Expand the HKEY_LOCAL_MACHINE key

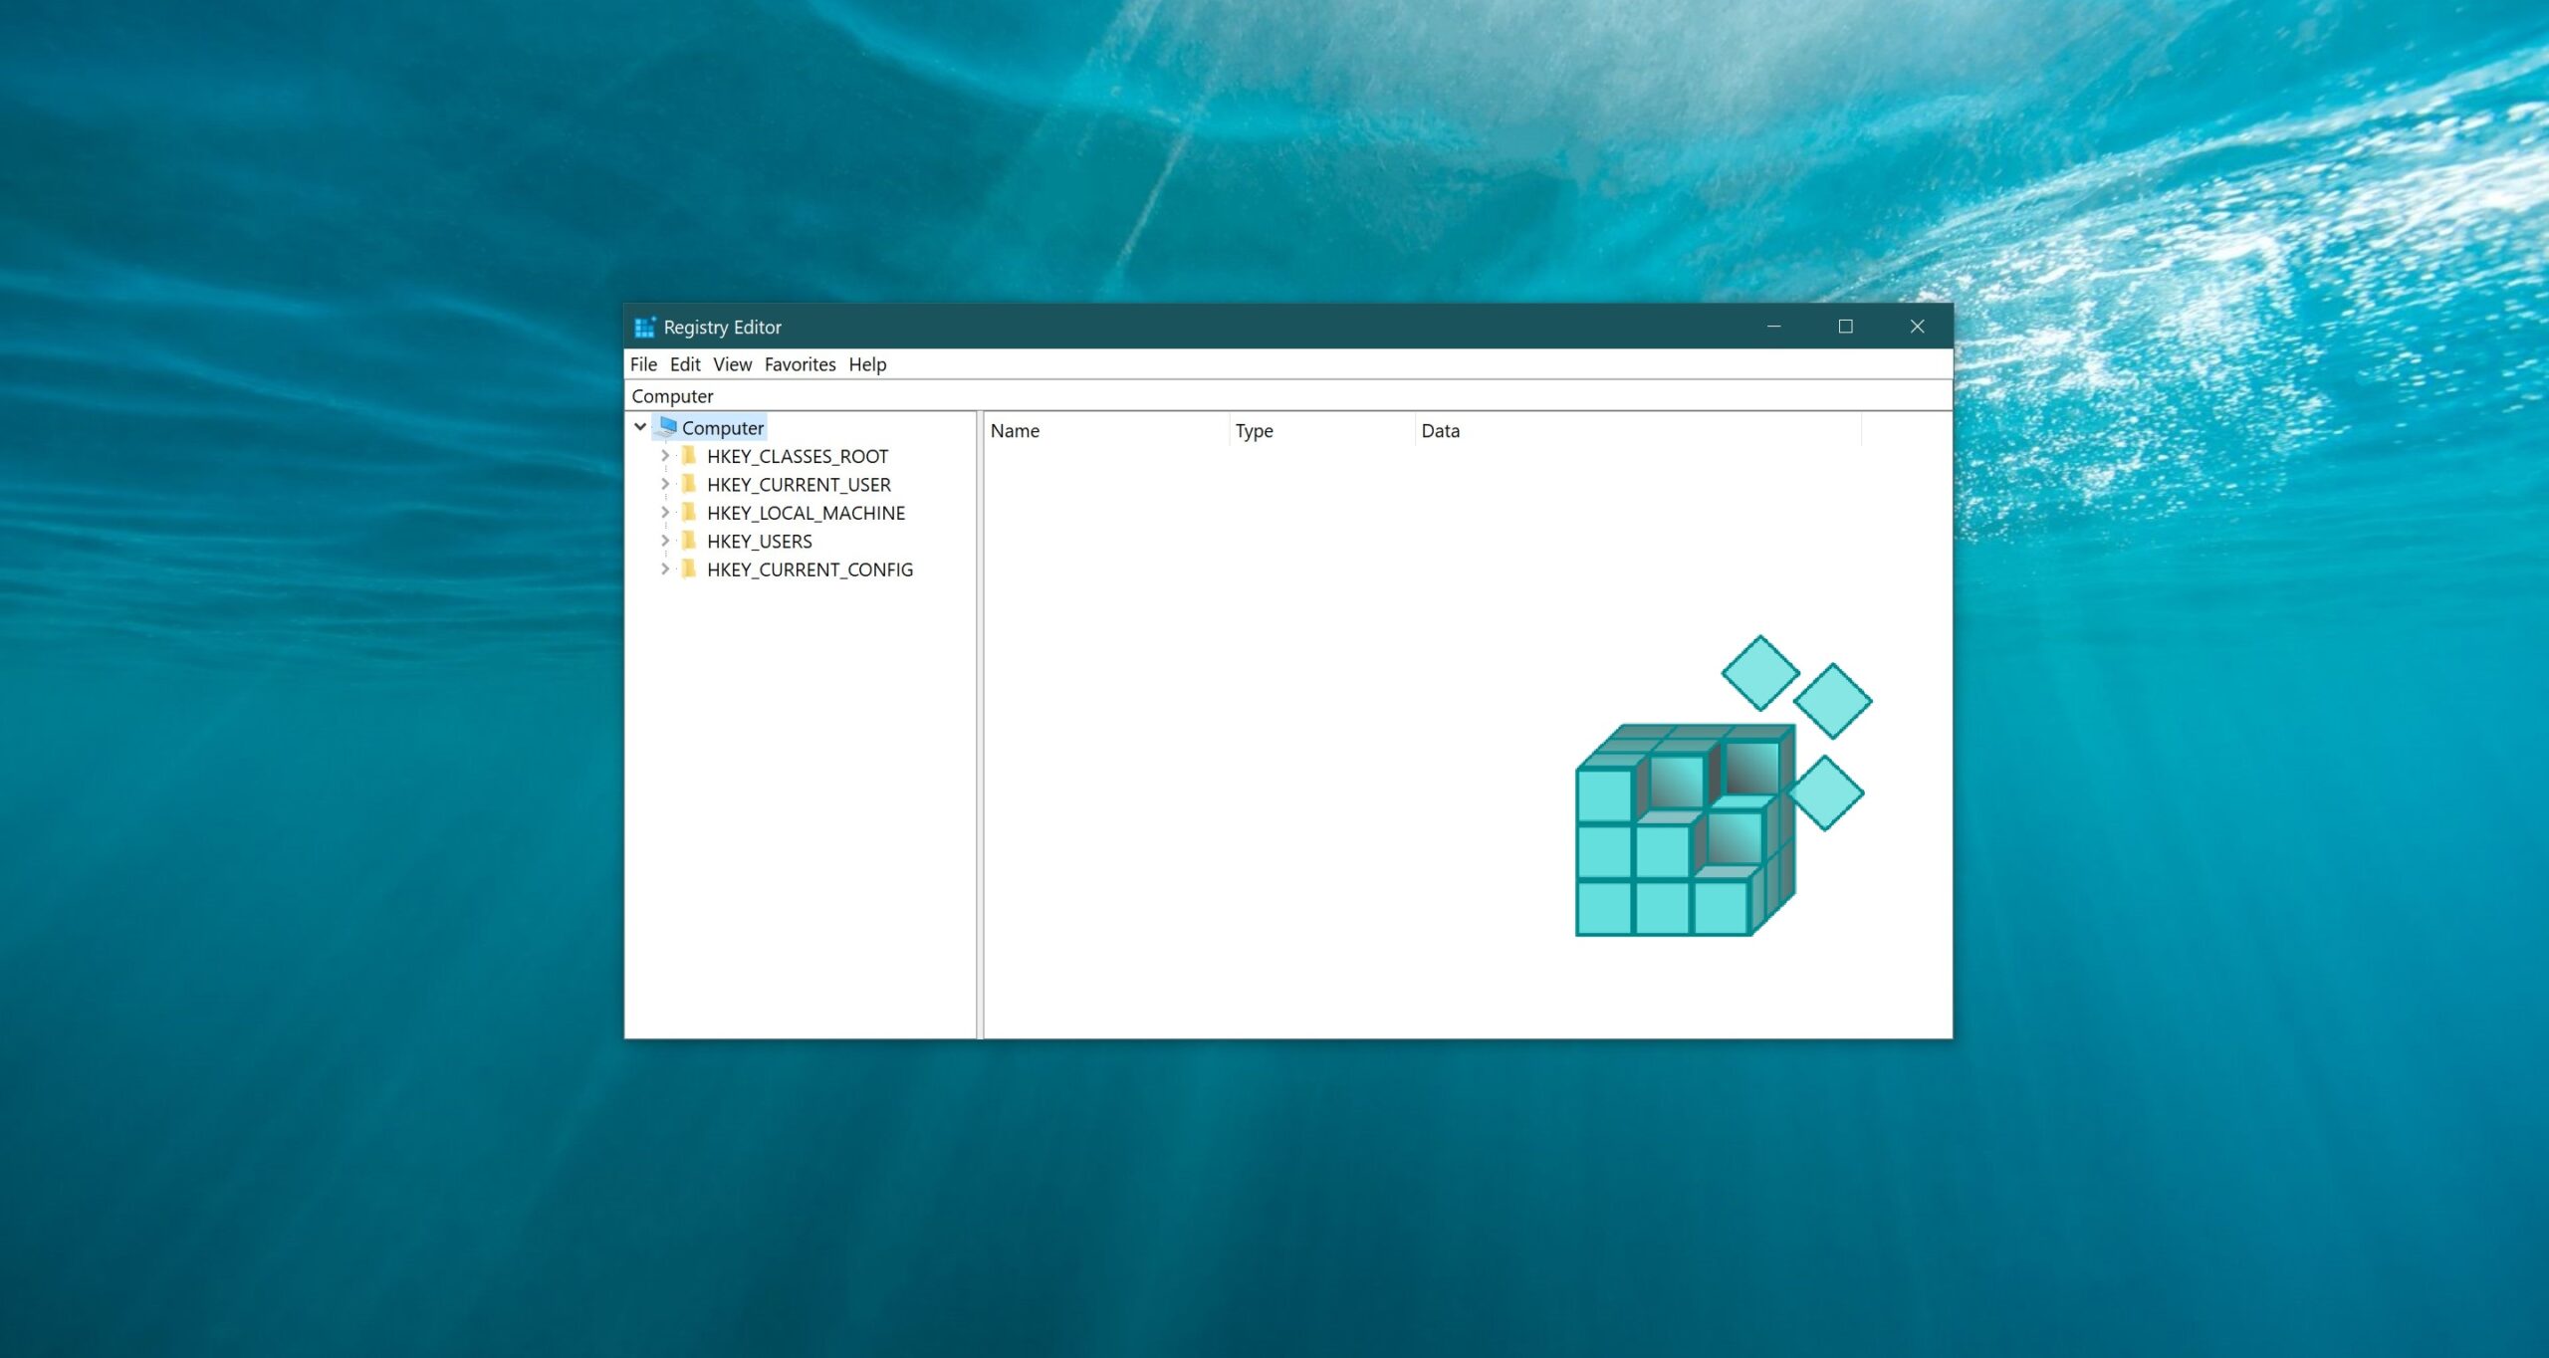(665, 513)
